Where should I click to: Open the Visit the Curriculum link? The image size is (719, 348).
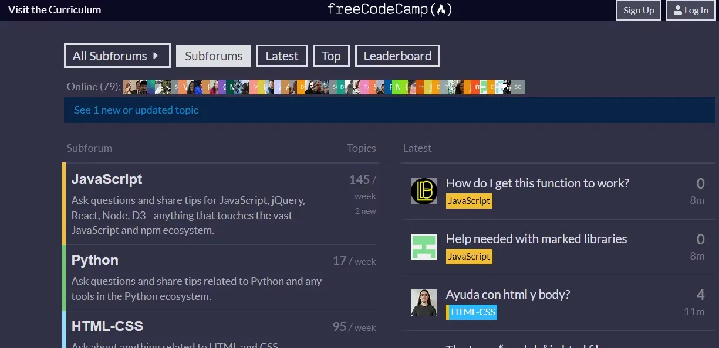[55, 10]
